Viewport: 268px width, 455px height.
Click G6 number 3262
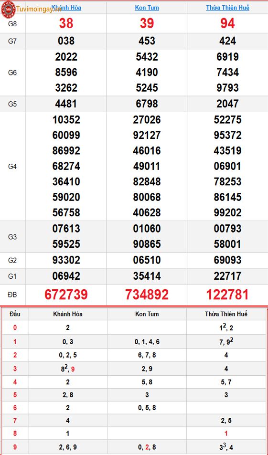(66, 88)
